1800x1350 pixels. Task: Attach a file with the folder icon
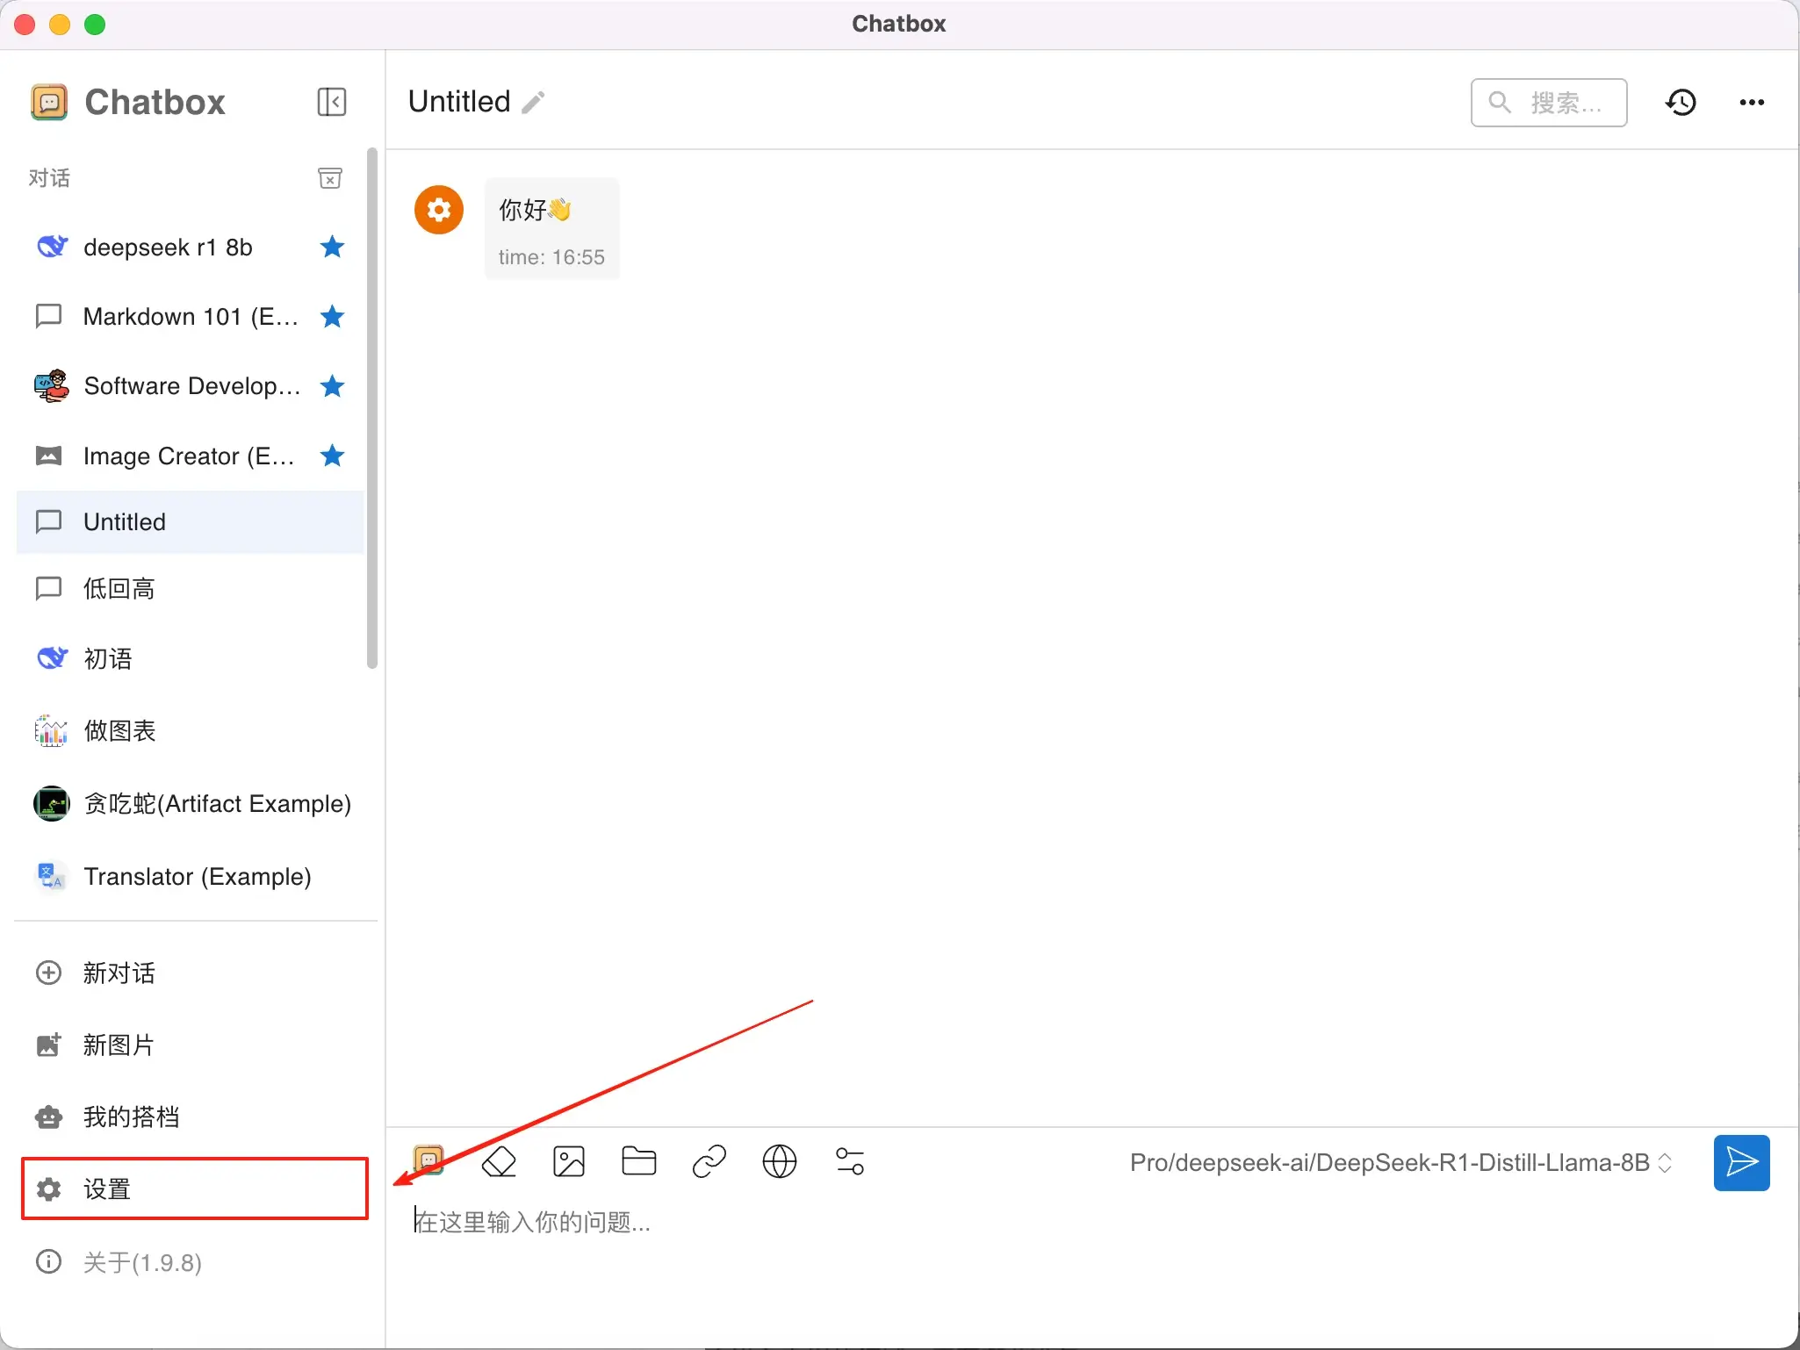click(639, 1161)
